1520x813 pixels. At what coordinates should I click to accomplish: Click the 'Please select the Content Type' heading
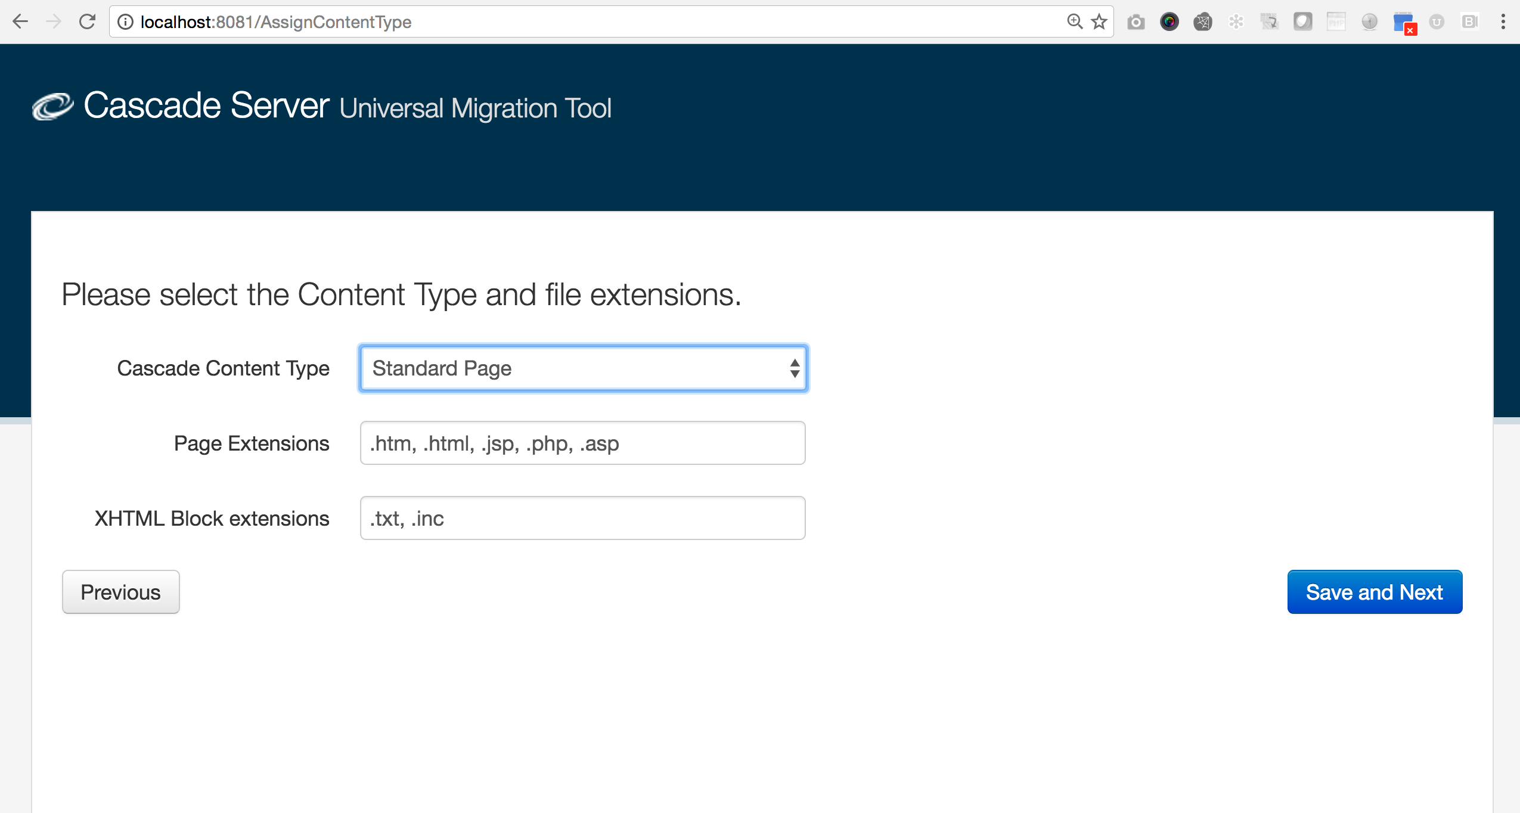point(402,295)
